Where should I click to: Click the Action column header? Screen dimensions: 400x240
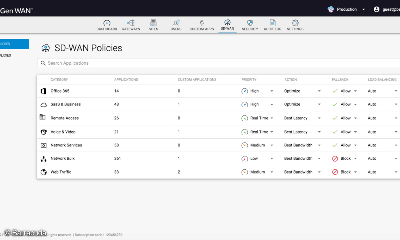tap(290, 80)
